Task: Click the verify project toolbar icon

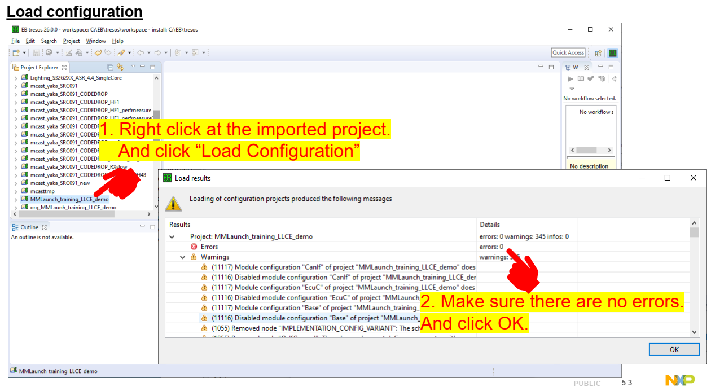Action: pyautogui.click(x=69, y=52)
